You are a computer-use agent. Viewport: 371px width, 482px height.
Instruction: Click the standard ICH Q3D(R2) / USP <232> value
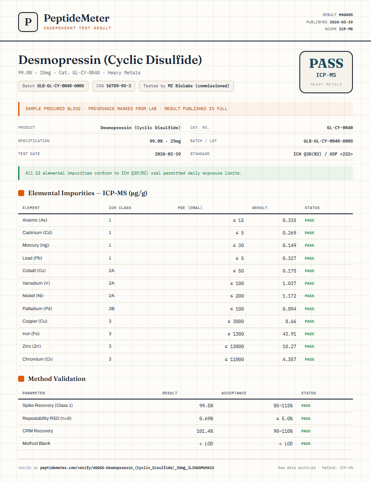click(x=323, y=154)
